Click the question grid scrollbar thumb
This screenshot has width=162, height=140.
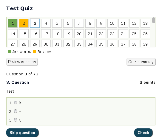click(154, 20)
